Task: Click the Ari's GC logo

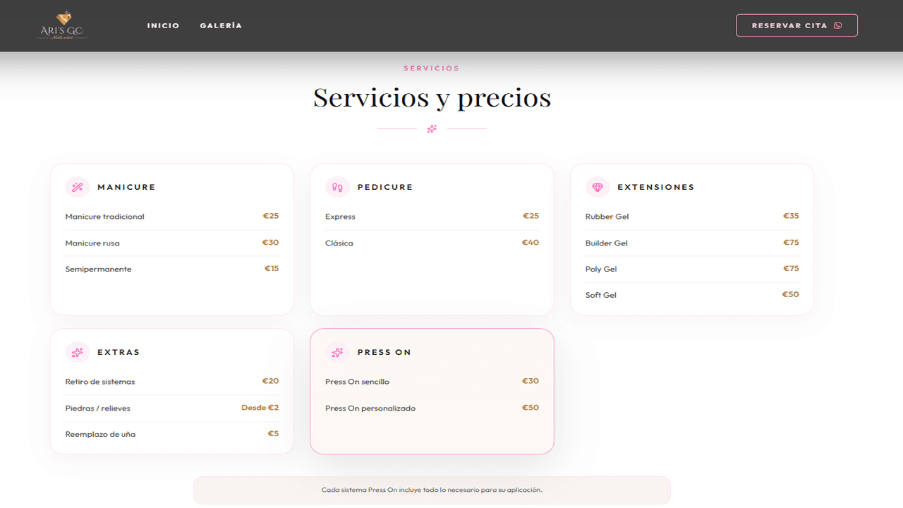Action: click(62, 25)
